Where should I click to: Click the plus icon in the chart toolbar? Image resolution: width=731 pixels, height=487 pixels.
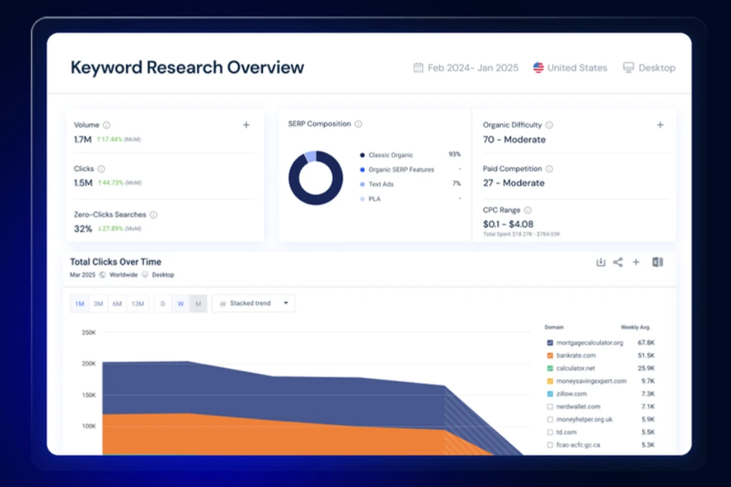(636, 262)
